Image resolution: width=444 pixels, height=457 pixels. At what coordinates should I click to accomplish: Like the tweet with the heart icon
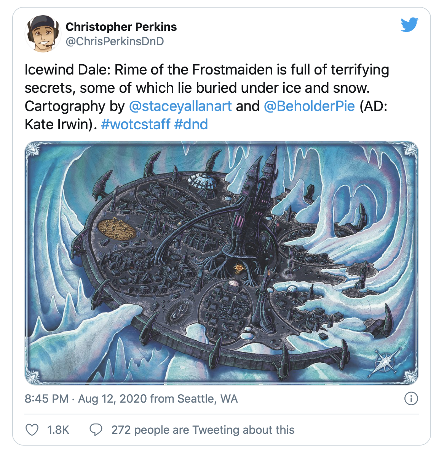[32, 430]
